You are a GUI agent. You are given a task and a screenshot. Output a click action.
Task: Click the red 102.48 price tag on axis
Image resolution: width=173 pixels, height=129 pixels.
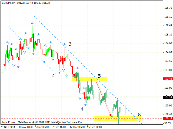point(168,79)
